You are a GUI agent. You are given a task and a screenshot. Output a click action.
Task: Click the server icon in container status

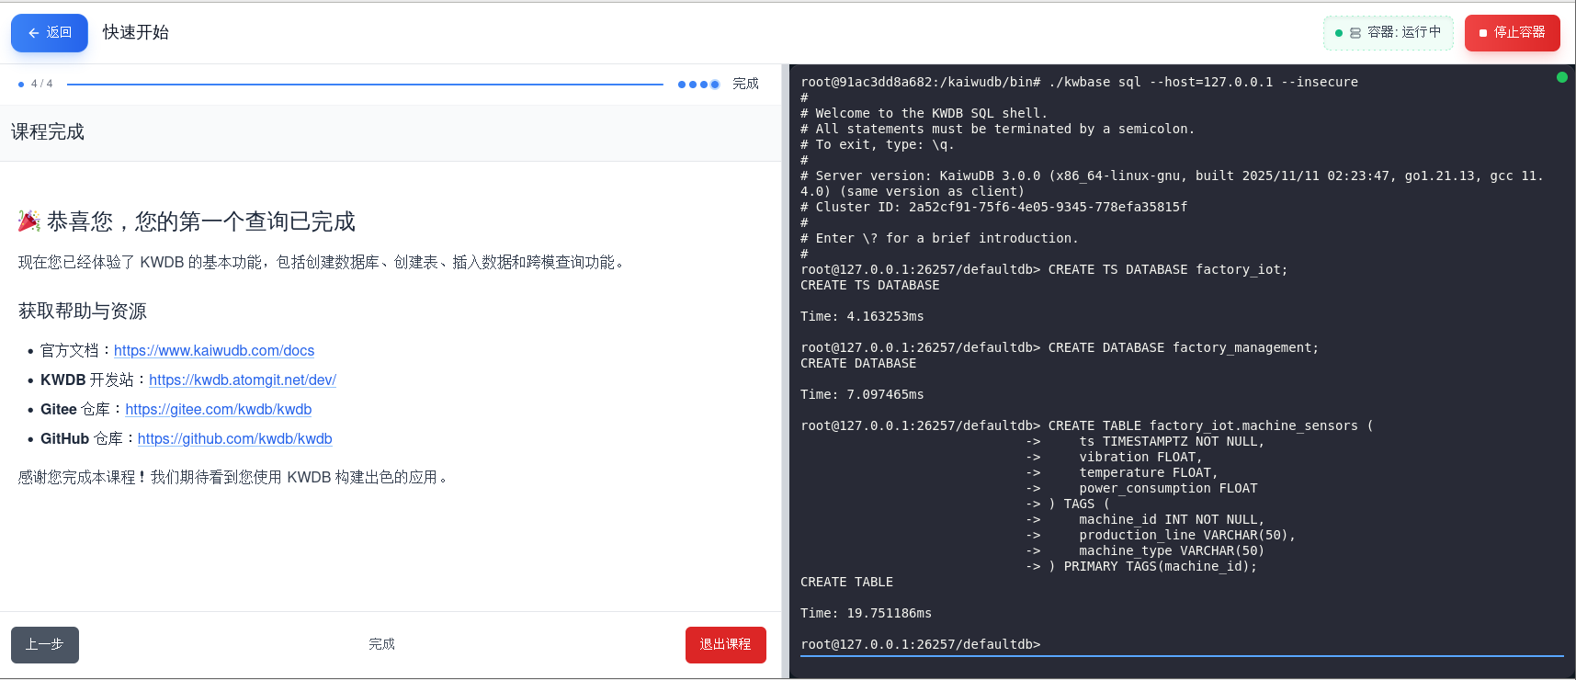[1355, 33]
